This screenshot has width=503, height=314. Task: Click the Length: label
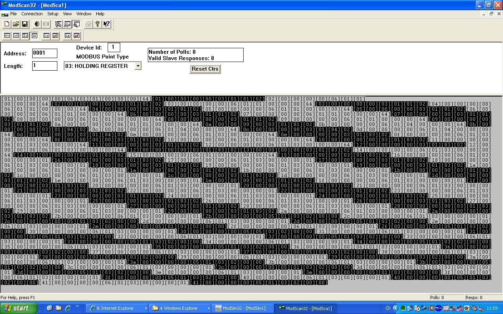click(13, 66)
